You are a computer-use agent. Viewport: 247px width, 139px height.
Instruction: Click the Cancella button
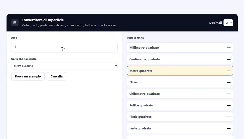coord(56,76)
